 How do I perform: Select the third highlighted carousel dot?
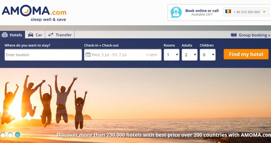pos(17,135)
